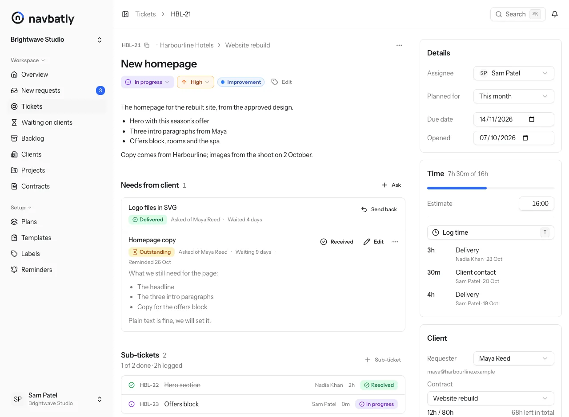Open Sam Patel account menu
Viewport: 569px width, 417px height.
[x=56, y=399]
